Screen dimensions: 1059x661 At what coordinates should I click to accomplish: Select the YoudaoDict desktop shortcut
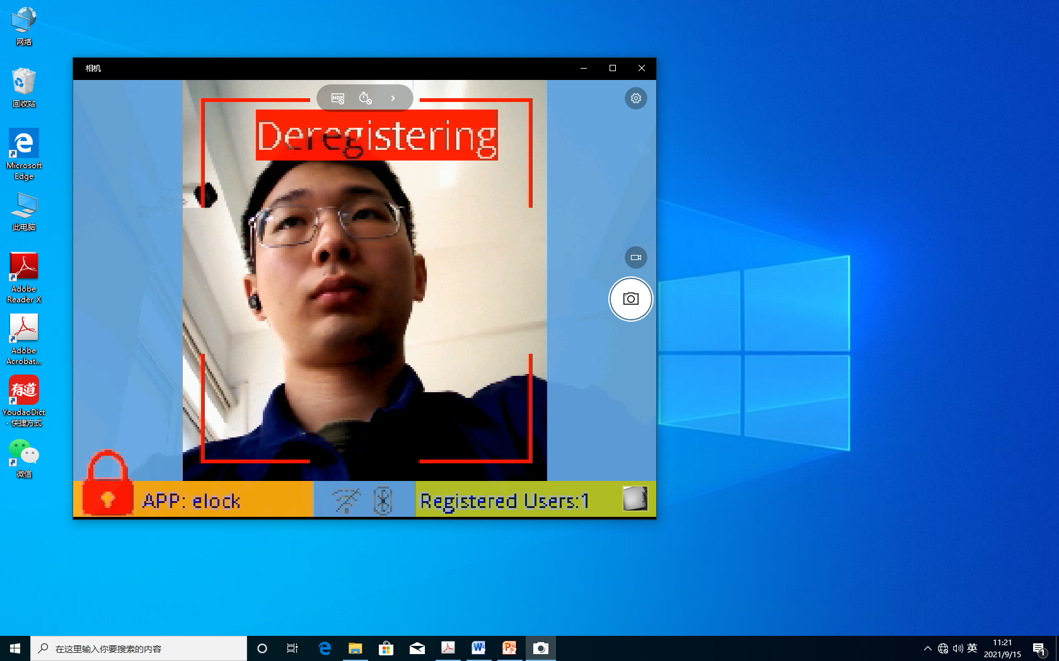coord(24,401)
